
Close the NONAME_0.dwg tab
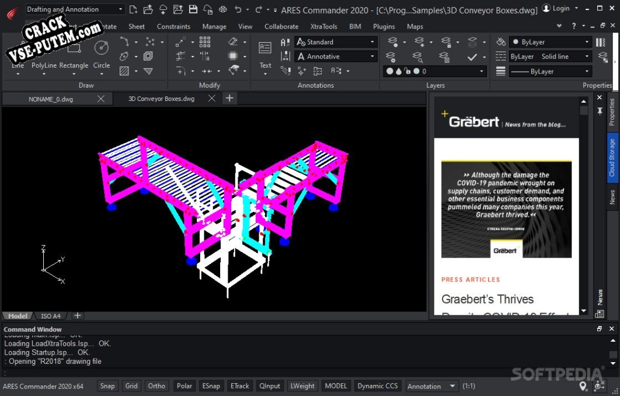click(101, 99)
